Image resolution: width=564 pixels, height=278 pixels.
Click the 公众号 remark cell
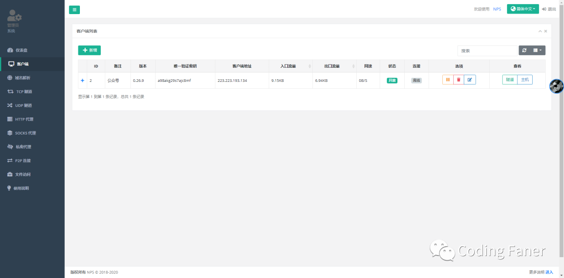coord(113,80)
